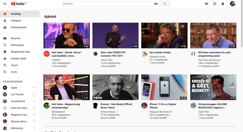Play the Steve Jobs PISSED OFF thumbnail
The height and width of the screenshot is (132, 243).
point(115,36)
